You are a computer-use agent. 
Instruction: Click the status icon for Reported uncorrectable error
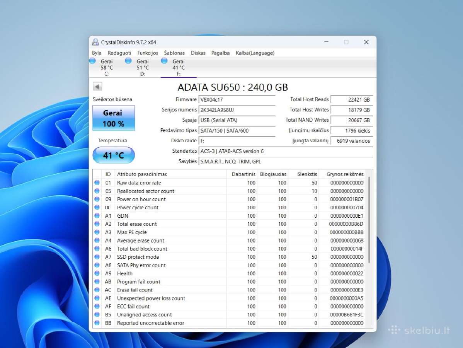97,323
